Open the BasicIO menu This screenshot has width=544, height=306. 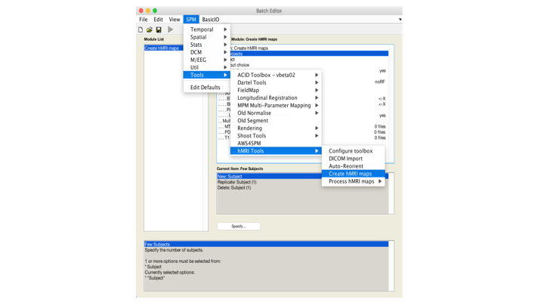pyautogui.click(x=211, y=20)
